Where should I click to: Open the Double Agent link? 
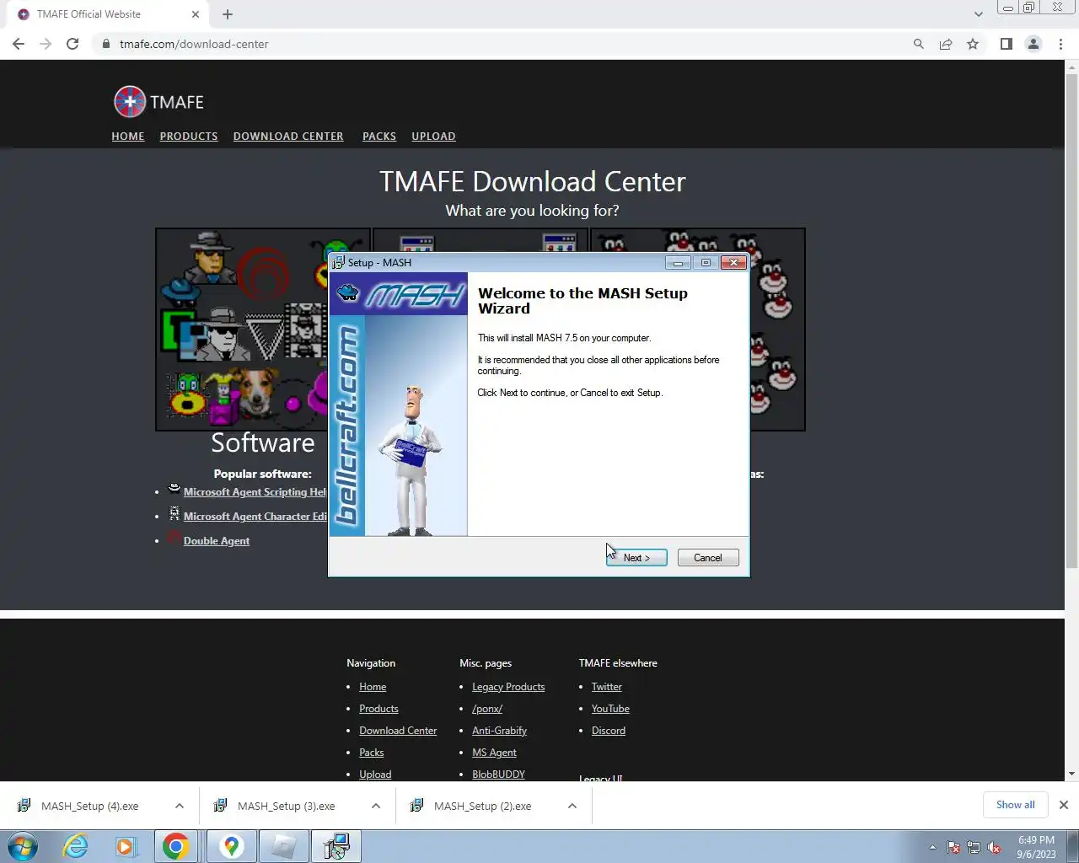click(x=217, y=541)
